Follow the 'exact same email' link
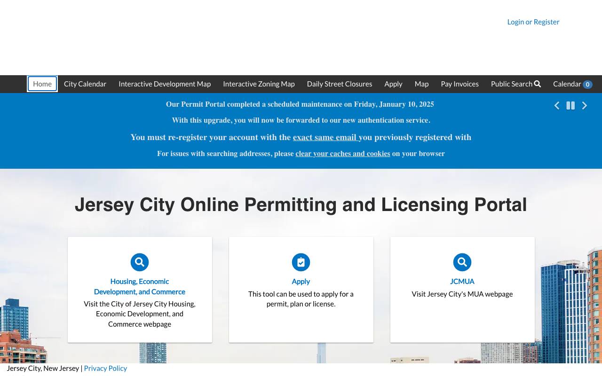This screenshot has height=376, width=602. point(325,137)
